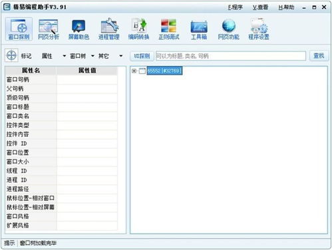332x250 pixels.
Task: Expand the 属性 dropdown arrow
Action: click(64, 56)
